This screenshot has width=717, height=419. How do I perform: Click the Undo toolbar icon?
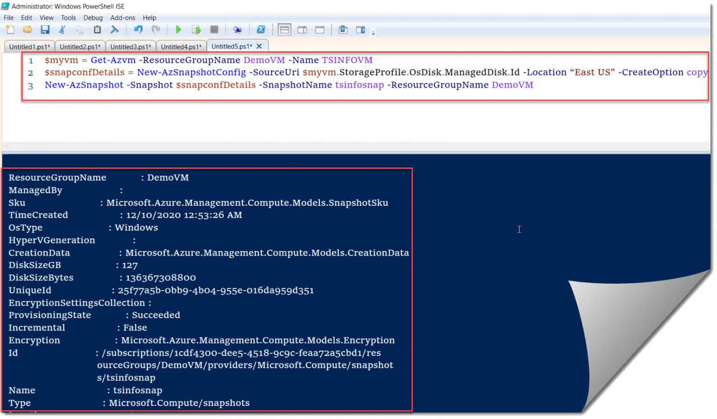pyautogui.click(x=138, y=29)
